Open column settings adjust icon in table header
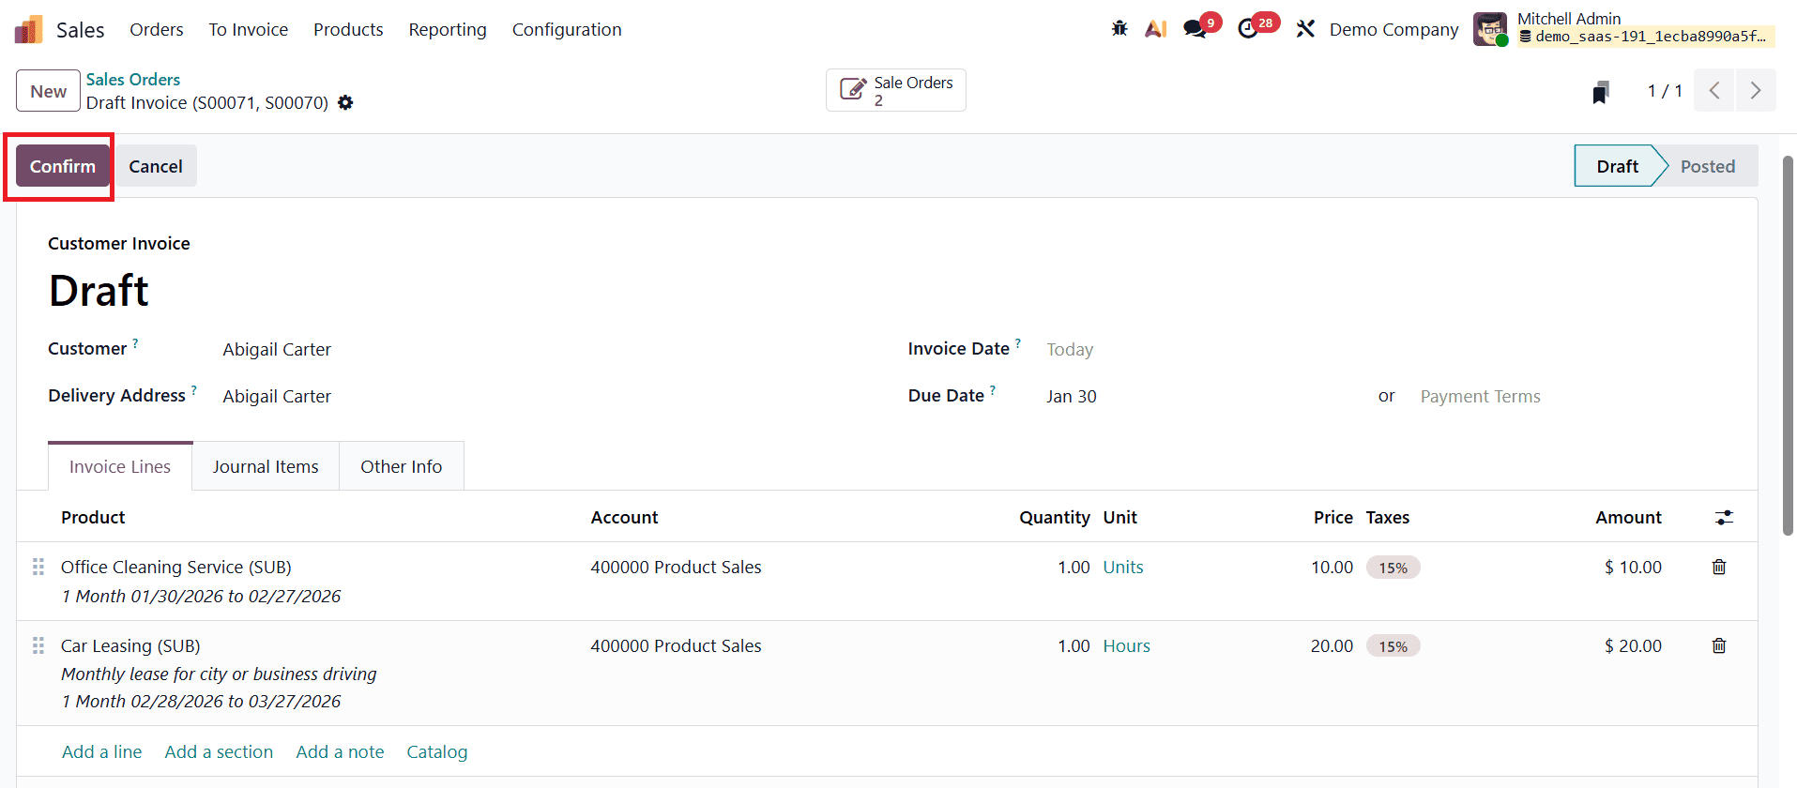Image resolution: width=1797 pixels, height=788 pixels. [x=1724, y=517]
